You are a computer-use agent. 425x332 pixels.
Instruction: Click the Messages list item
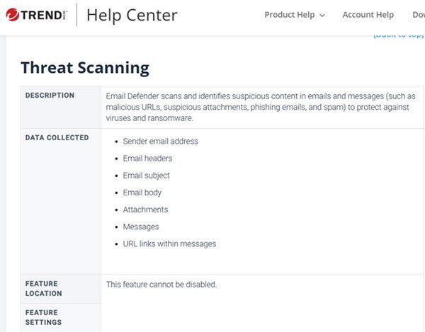(x=141, y=227)
